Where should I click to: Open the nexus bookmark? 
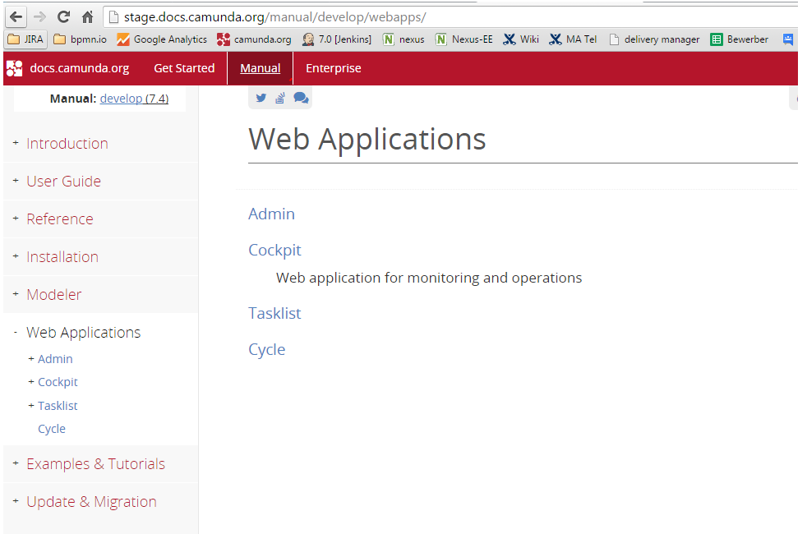[x=404, y=39]
